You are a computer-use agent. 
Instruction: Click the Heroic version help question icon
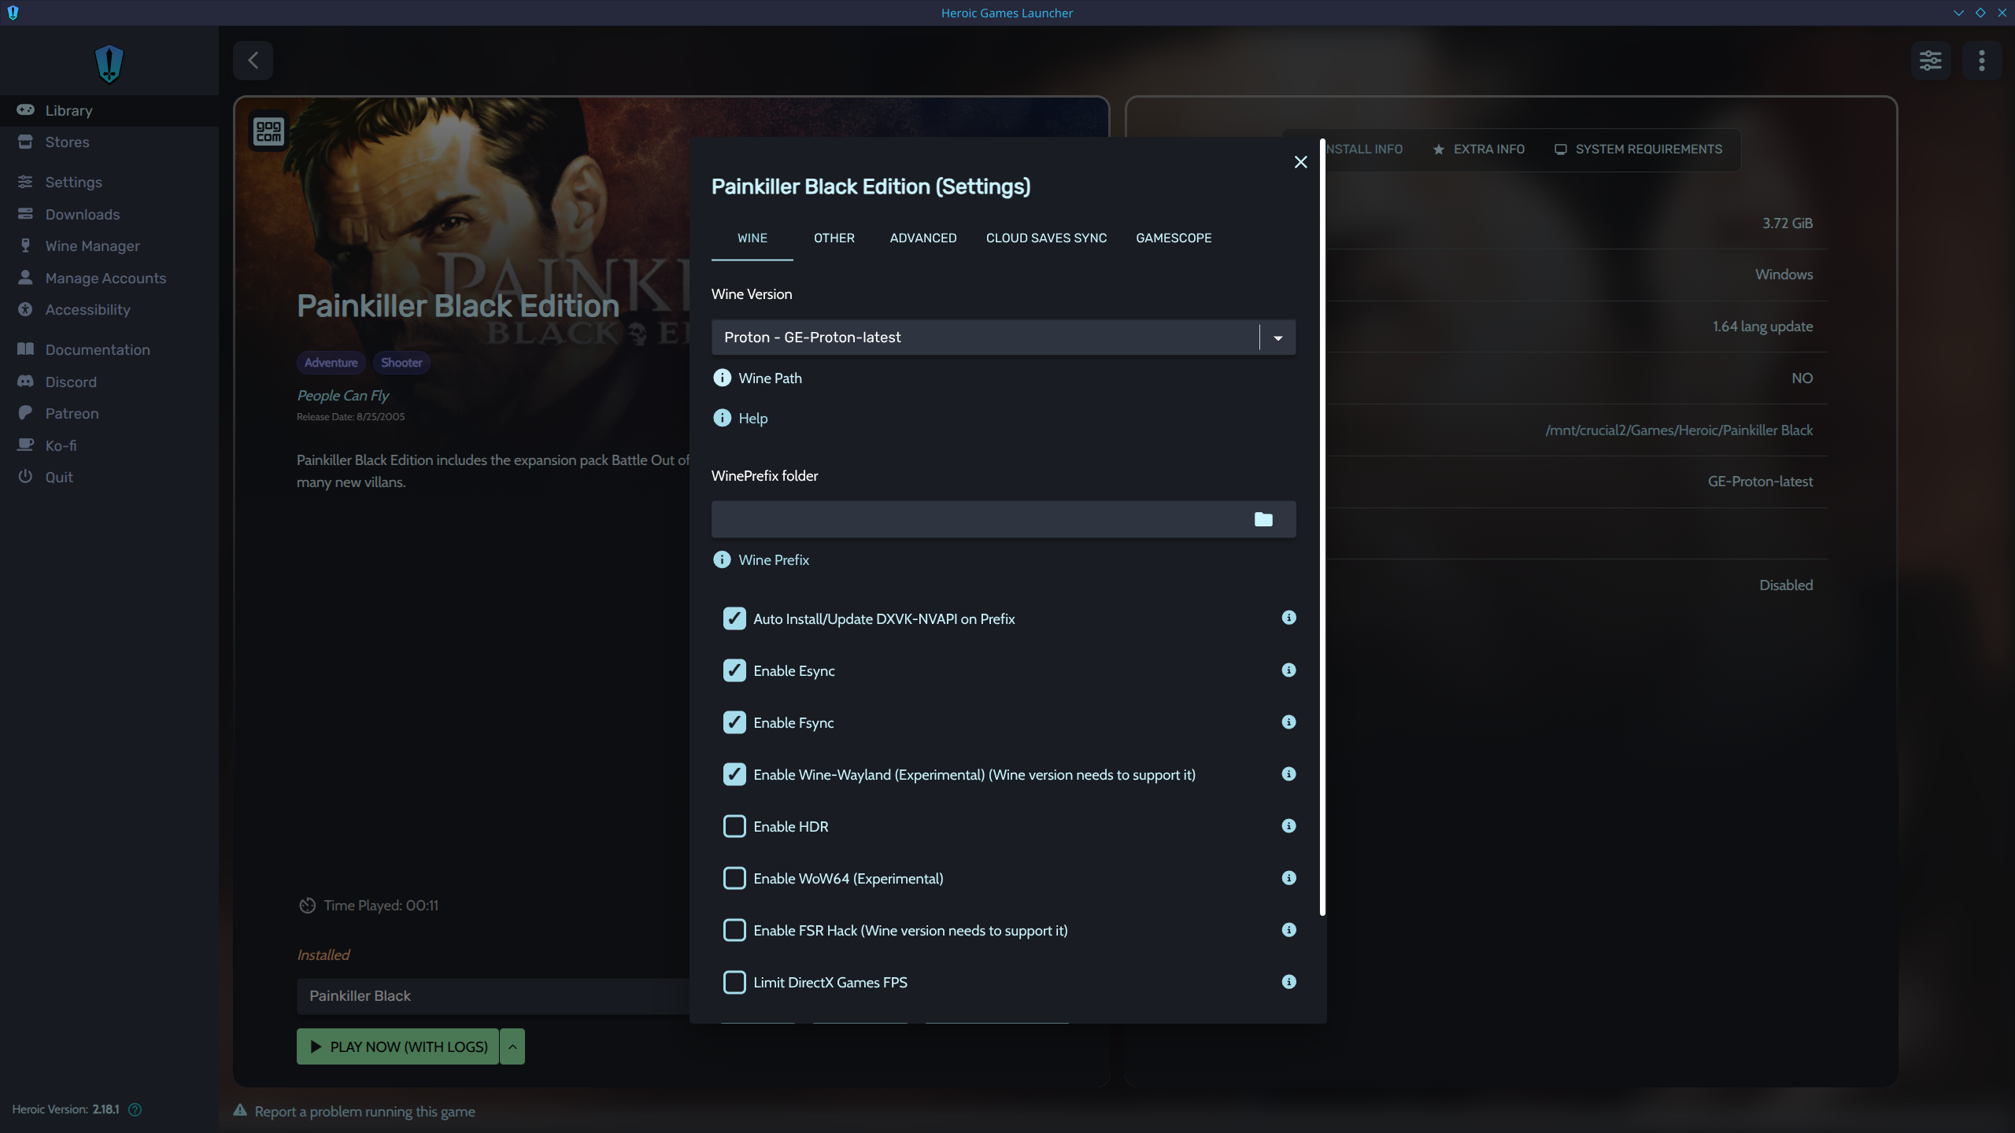tap(135, 1109)
